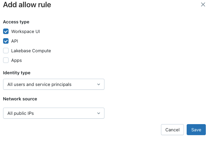
Task: Enable the Apps access type checkbox
Action: click(6, 60)
